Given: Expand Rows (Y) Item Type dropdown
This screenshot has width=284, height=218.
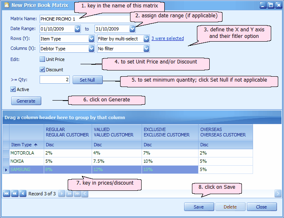Looking at the screenshot, I should [x=91, y=39].
